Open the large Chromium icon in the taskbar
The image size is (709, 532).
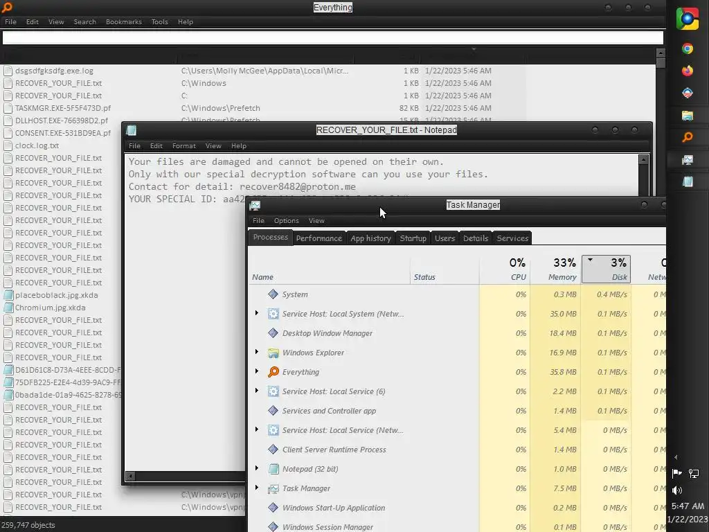coord(688,19)
